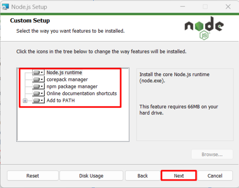Expand the Add to PATH tree node
The image size is (239, 188).
[x=25, y=101]
